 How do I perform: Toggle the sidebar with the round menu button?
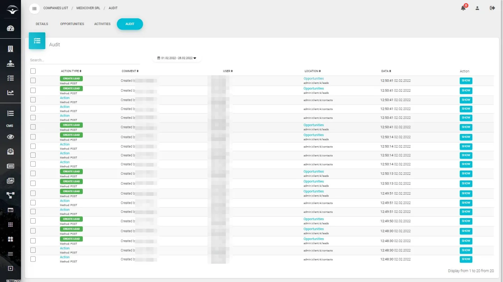tap(34, 8)
